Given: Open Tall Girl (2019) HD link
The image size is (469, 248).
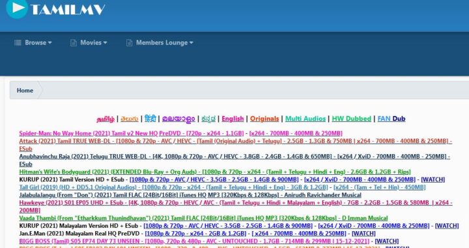Looking at the screenshot, I should point(173,187).
